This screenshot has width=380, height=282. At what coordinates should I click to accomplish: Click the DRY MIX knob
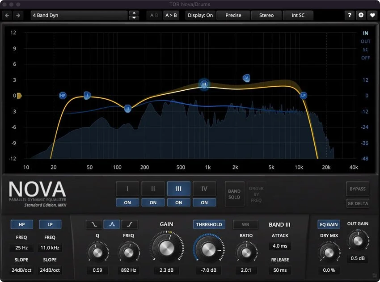pyautogui.click(x=329, y=253)
